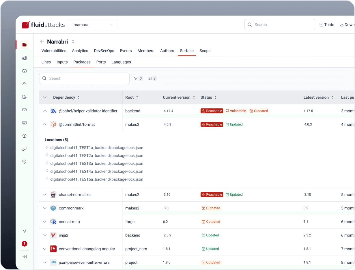The image size is (355, 270).
Task: Click the plug integrations icon in sidebar
Action: (25, 231)
